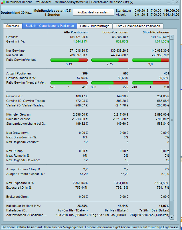Click the candlestick icon in title bar
Viewport: 182px width, 230px height.
click(3, 2)
